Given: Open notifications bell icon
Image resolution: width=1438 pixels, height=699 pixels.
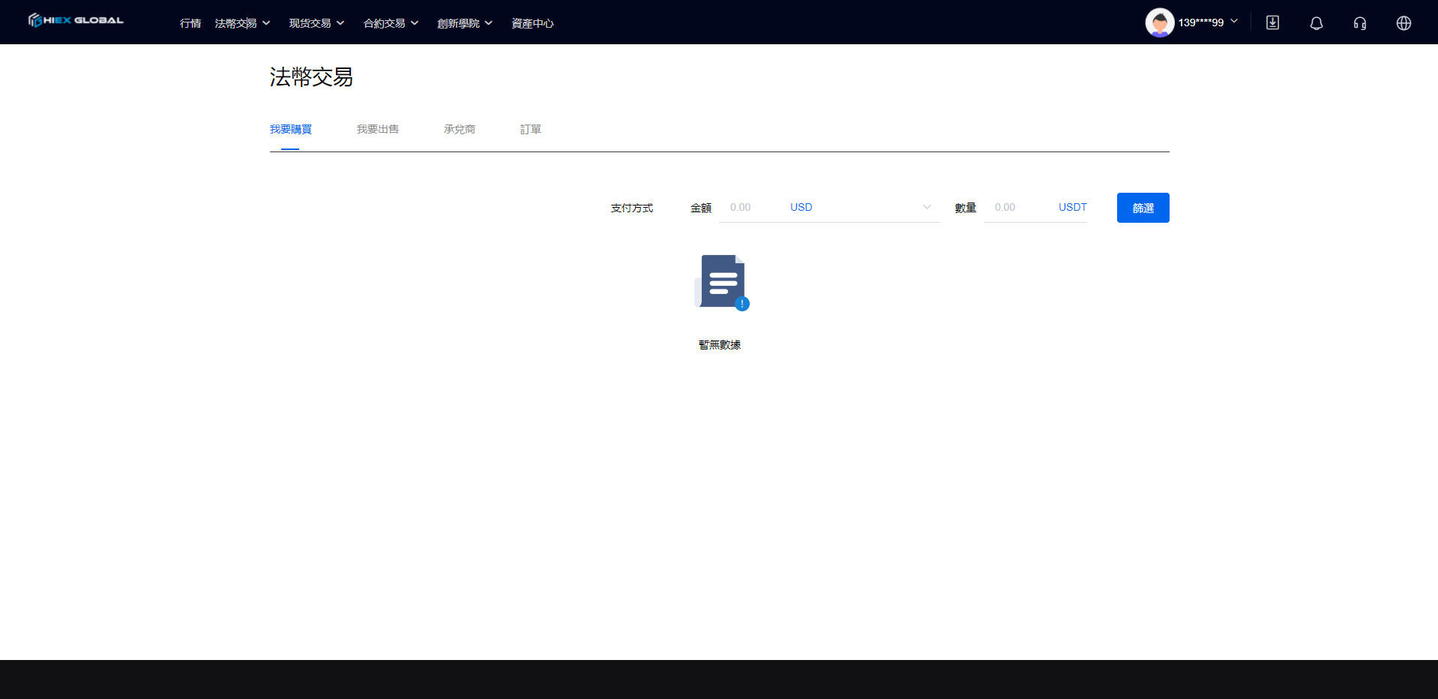Looking at the screenshot, I should 1316,23.
